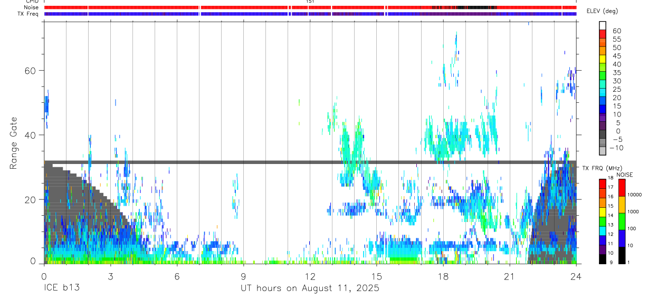Screen dimensions: 648x299
Task: Click the 10000 label on NOISE scale
Action: (x=635, y=195)
